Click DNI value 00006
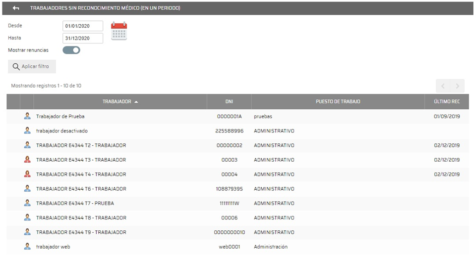476x259 pixels. pyautogui.click(x=229, y=218)
